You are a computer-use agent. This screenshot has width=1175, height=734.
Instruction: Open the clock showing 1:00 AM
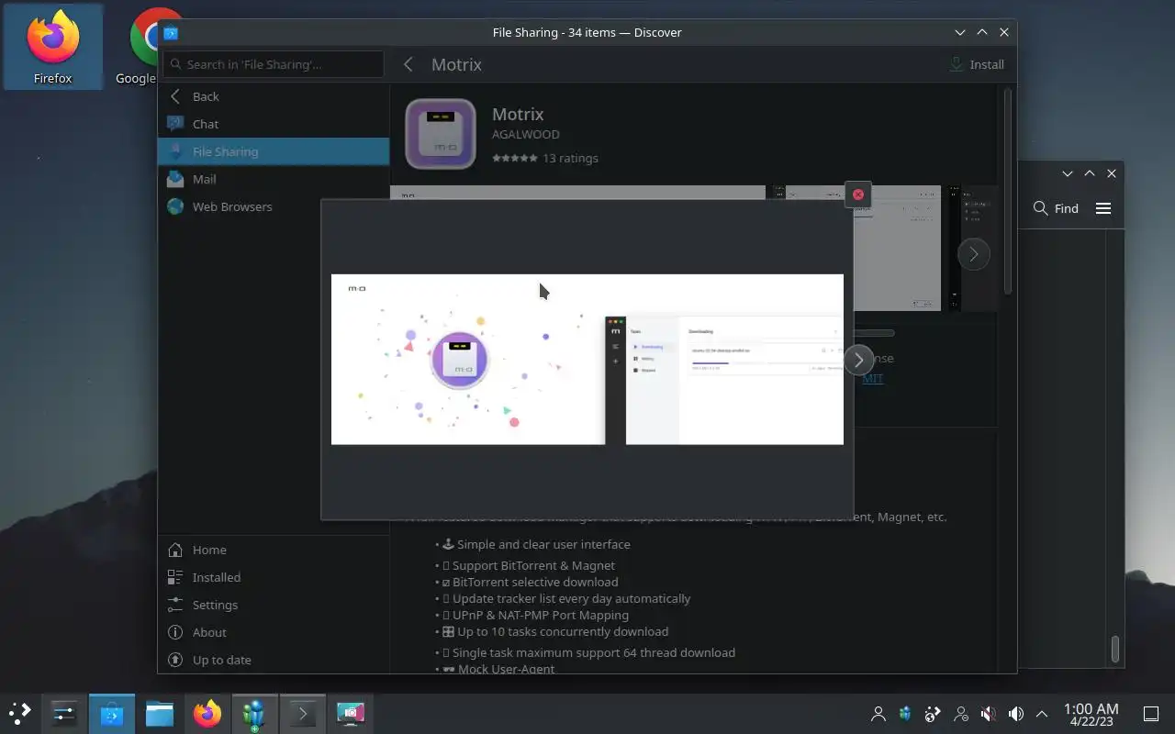1091,714
